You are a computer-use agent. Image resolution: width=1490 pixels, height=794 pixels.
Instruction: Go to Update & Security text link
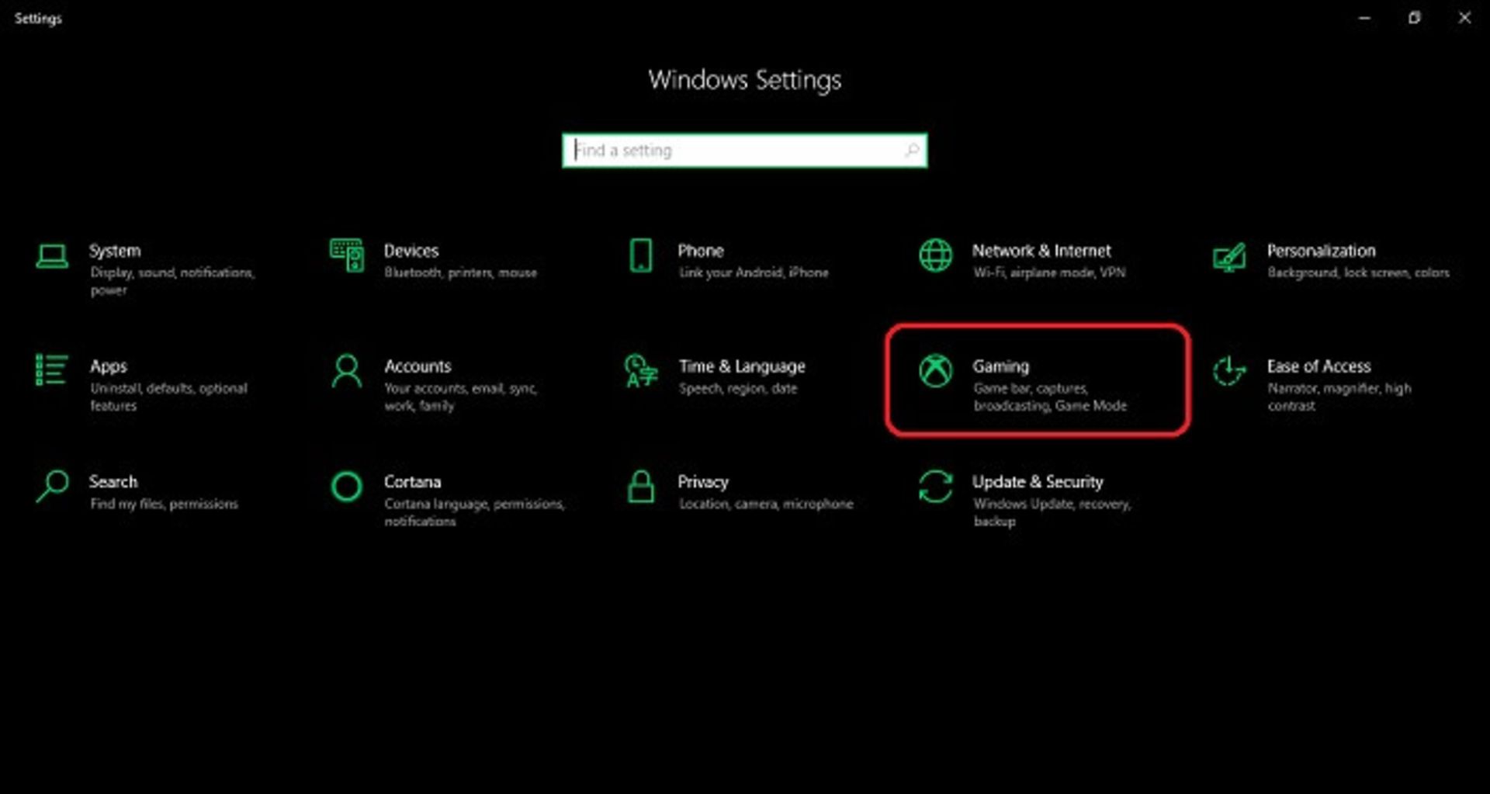pyautogui.click(x=1037, y=482)
